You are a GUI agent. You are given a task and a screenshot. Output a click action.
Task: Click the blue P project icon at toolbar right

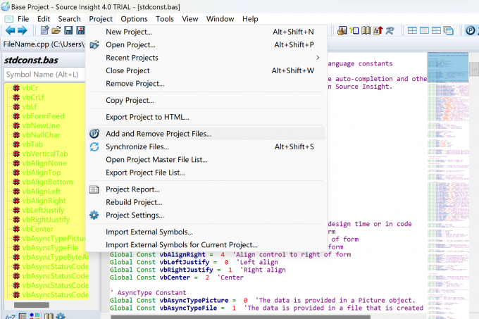tap(470, 30)
